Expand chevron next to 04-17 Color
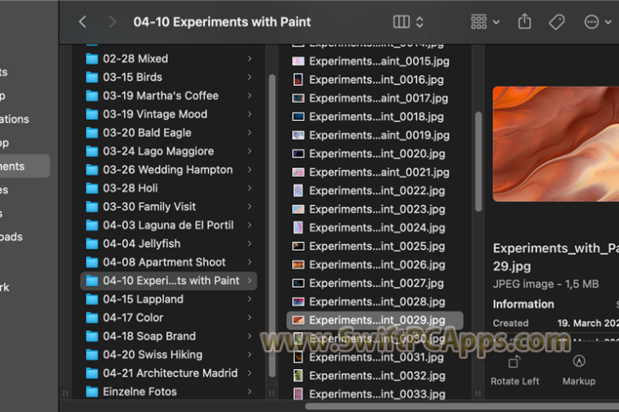The height and width of the screenshot is (412, 619). pos(249,318)
